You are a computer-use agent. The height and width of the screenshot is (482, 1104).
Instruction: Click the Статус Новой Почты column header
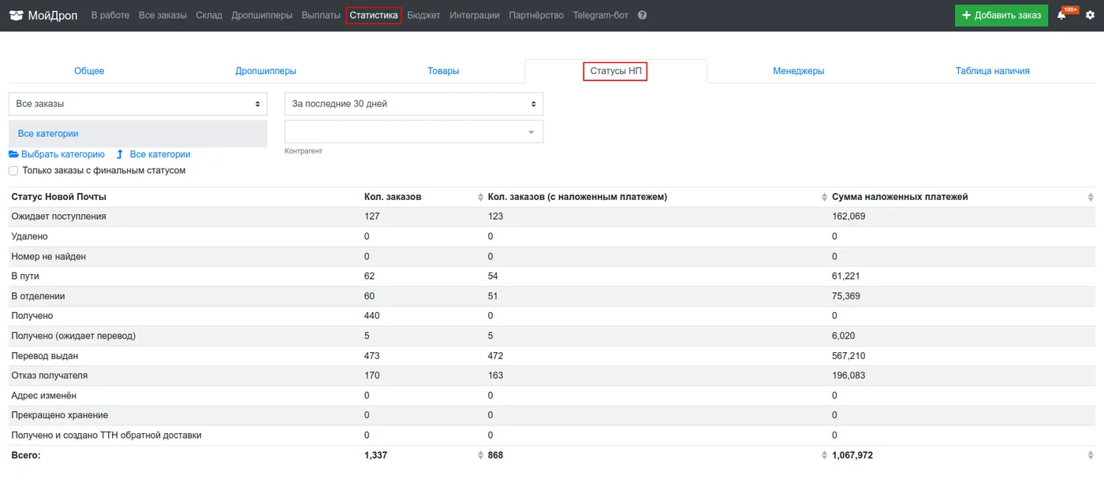tap(59, 197)
